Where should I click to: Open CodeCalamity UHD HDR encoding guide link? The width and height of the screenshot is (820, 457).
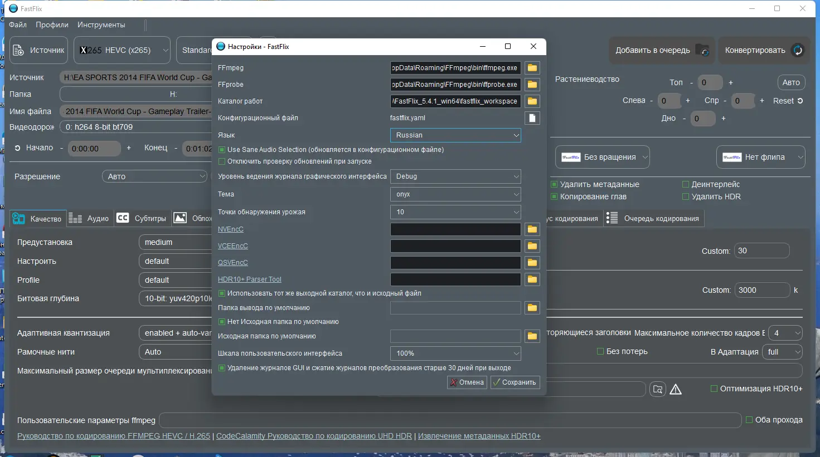coord(314,436)
